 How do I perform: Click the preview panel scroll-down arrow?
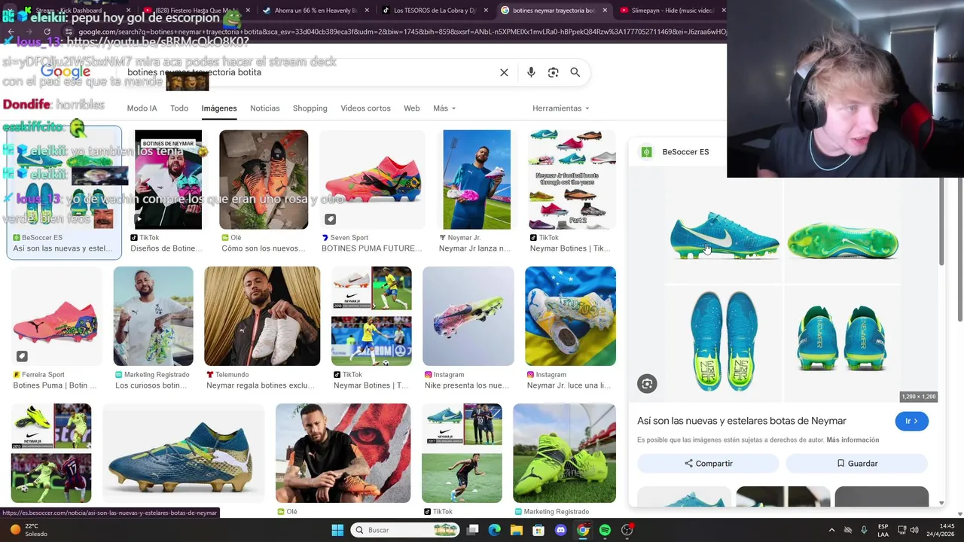tap(941, 502)
